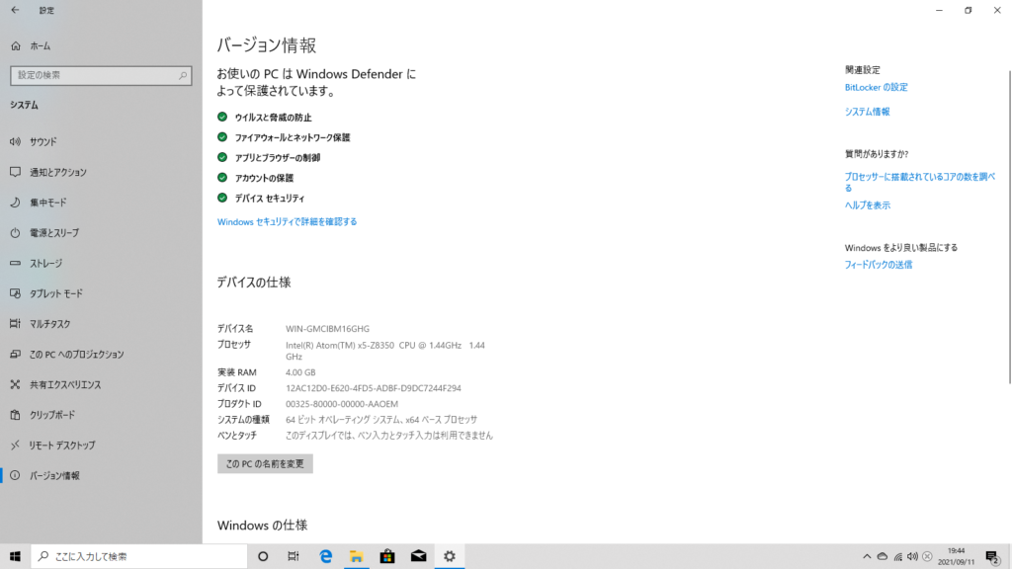Click この PC の名前を変更 button
Viewport: 1012px width, 569px height.
click(x=265, y=463)
